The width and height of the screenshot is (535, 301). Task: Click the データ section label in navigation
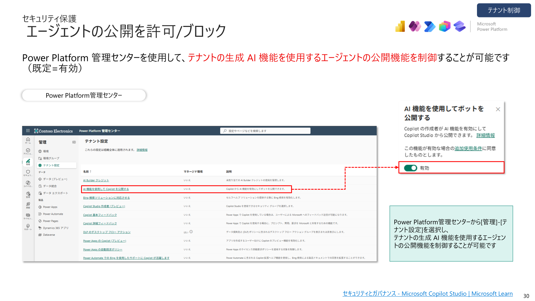coord(42,172)
